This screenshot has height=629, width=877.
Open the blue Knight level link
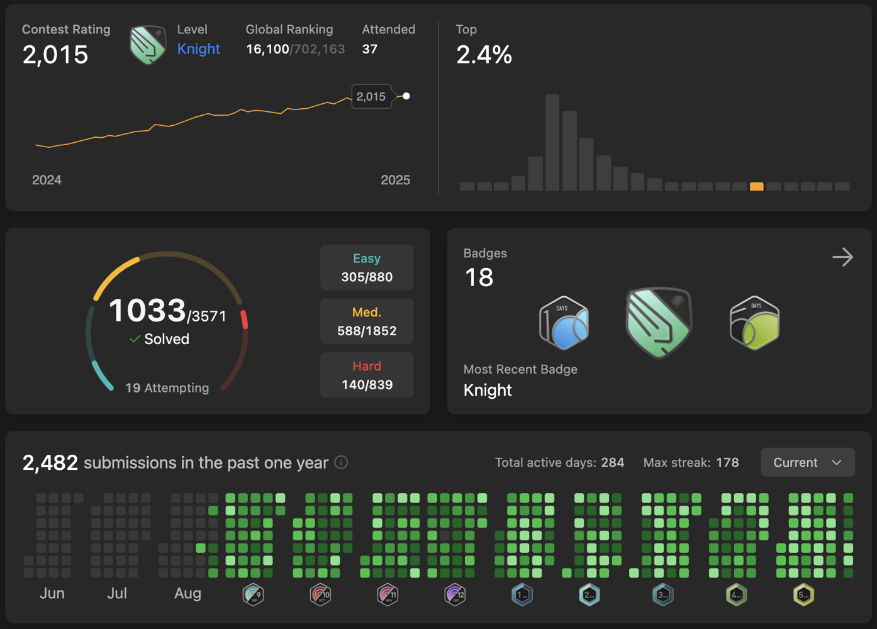point(198,49)
